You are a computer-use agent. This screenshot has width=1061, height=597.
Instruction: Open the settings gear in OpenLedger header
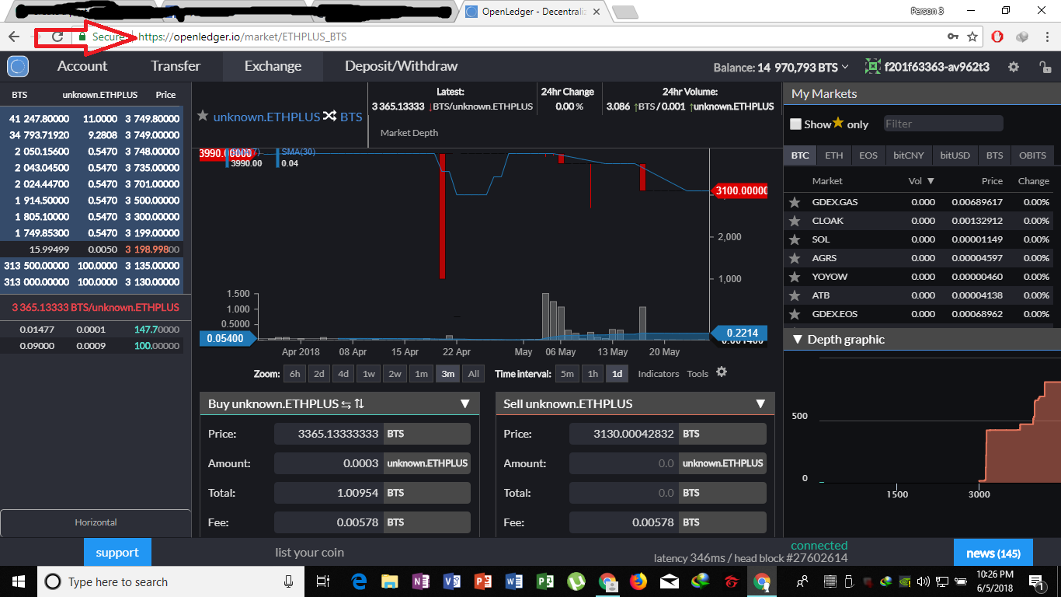pos(1014,67)
